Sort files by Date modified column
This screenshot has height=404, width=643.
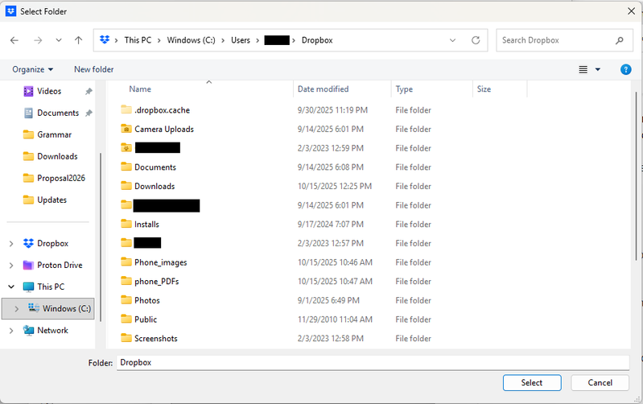coord(323,89)
